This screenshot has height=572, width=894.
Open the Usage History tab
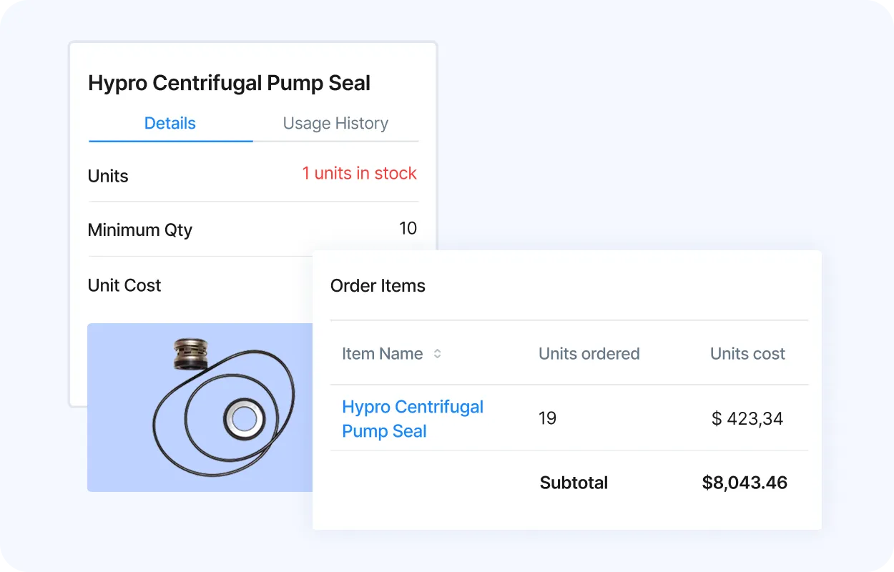tap(335, 124)
